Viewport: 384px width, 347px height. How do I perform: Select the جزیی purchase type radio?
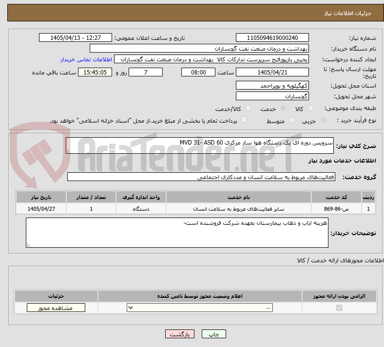coord(323,120)
